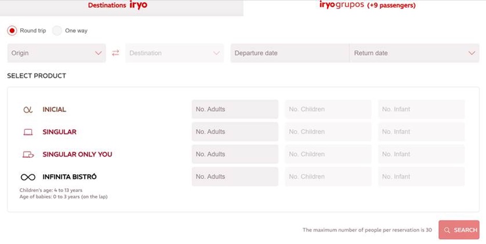The height and width of the screenshot is (244, 486).
Task: Expand the Return date chevron
Action: point(471,53)
